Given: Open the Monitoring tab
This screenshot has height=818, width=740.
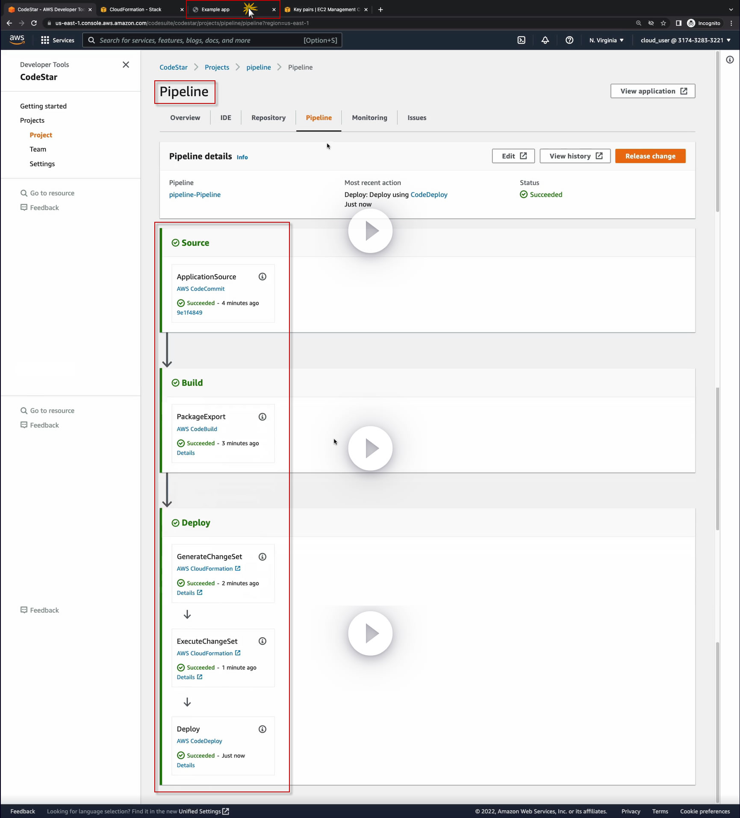Looking at the screenshot, I should [369, 118].
